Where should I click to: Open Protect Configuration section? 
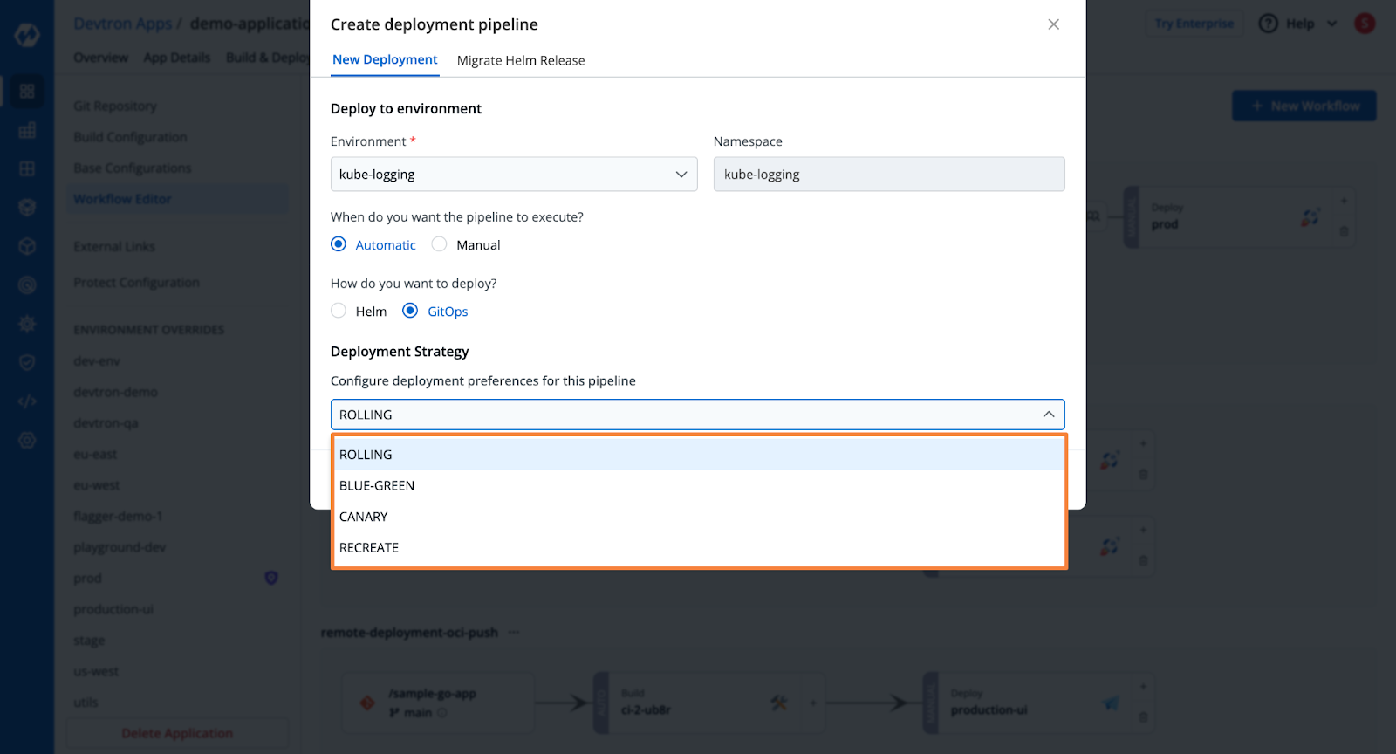(136, 283)
